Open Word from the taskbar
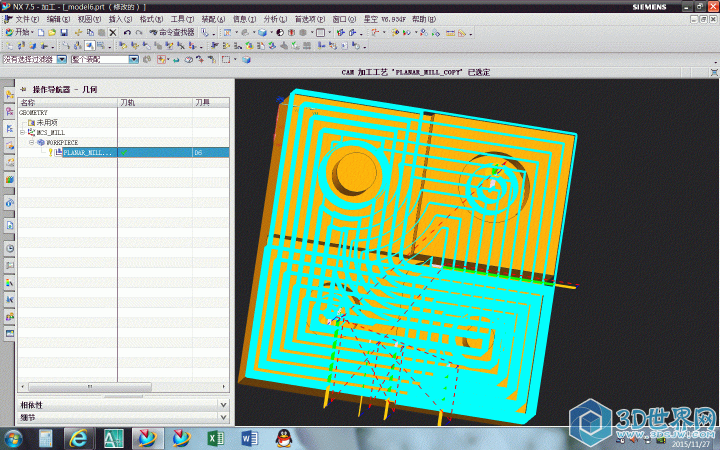Viewport: 720px width, 450px height. [249, 438]
